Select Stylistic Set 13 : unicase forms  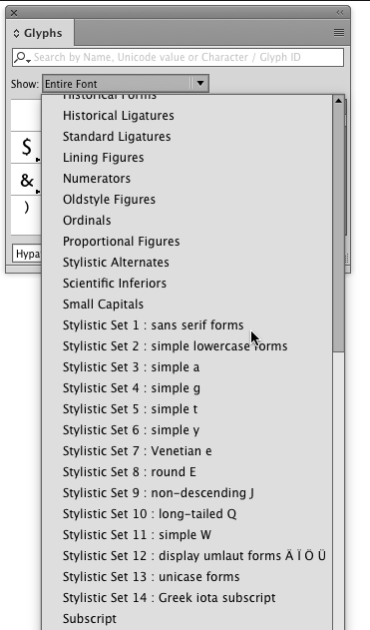tap(152, 576)
